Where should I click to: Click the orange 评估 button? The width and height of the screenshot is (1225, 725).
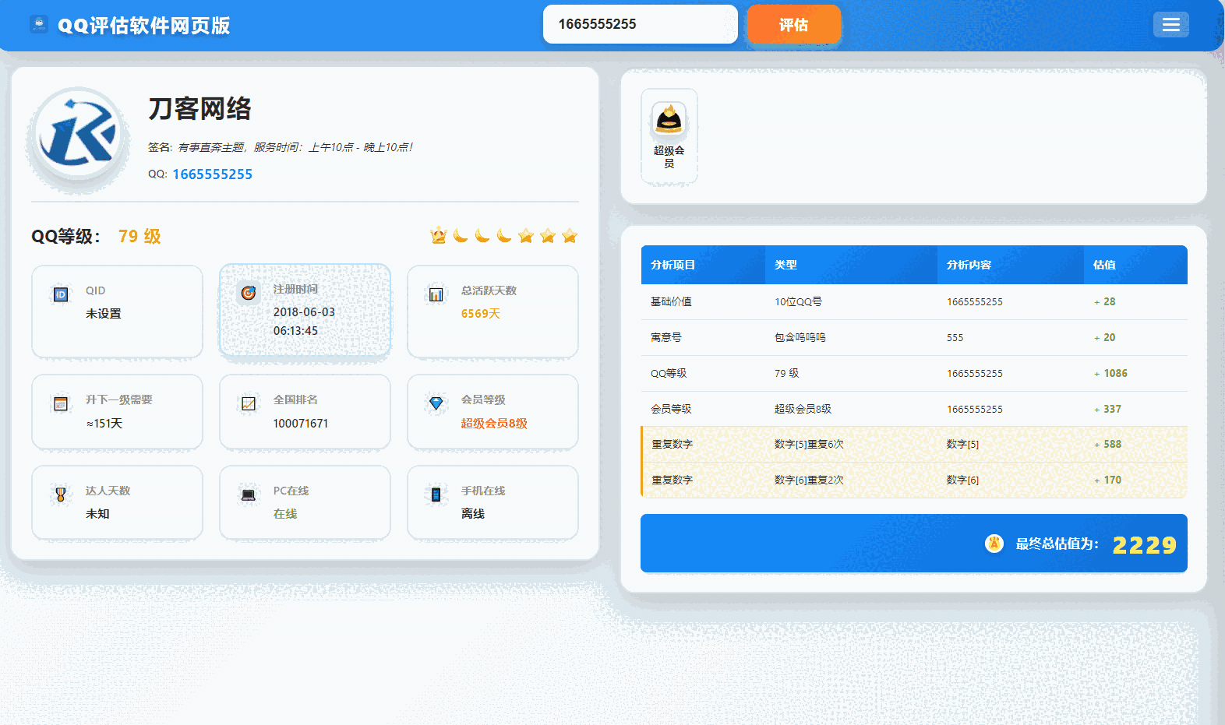tap(794, 25)
